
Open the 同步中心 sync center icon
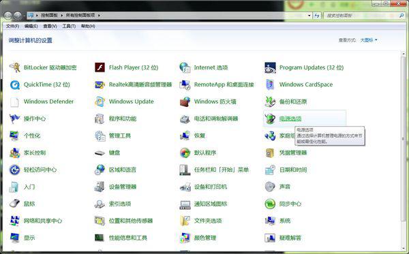pos(270,204)
